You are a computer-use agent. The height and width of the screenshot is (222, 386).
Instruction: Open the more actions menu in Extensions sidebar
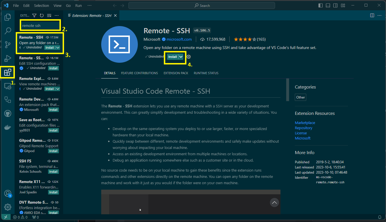click(56, 15)
